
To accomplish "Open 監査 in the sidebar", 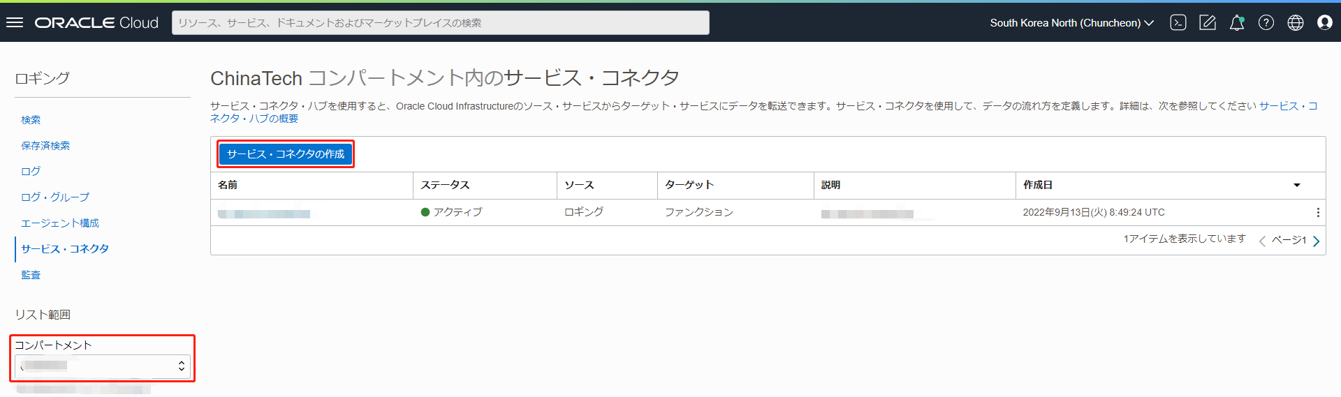I will point(31,275).
